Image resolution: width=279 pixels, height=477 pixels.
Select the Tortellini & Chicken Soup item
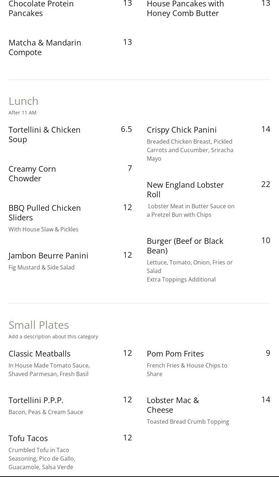[44, 134]
